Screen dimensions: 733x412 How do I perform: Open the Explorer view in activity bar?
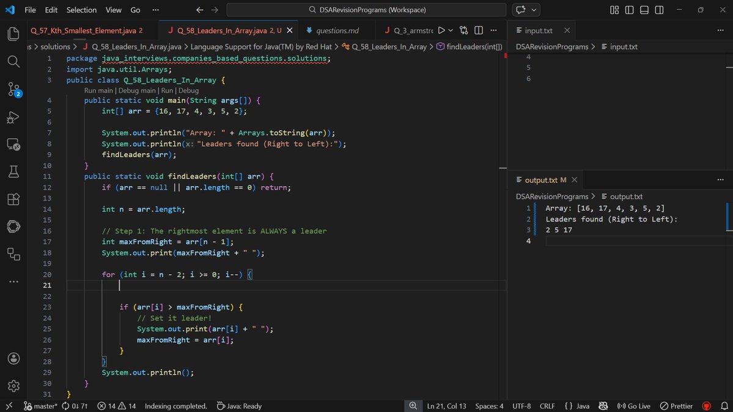[x=13, y=34]
